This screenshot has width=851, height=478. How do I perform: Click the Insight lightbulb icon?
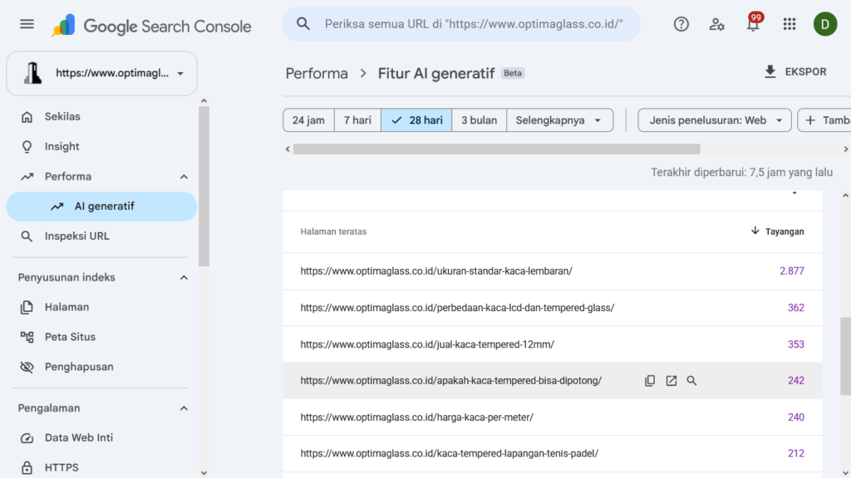point(27,147)
